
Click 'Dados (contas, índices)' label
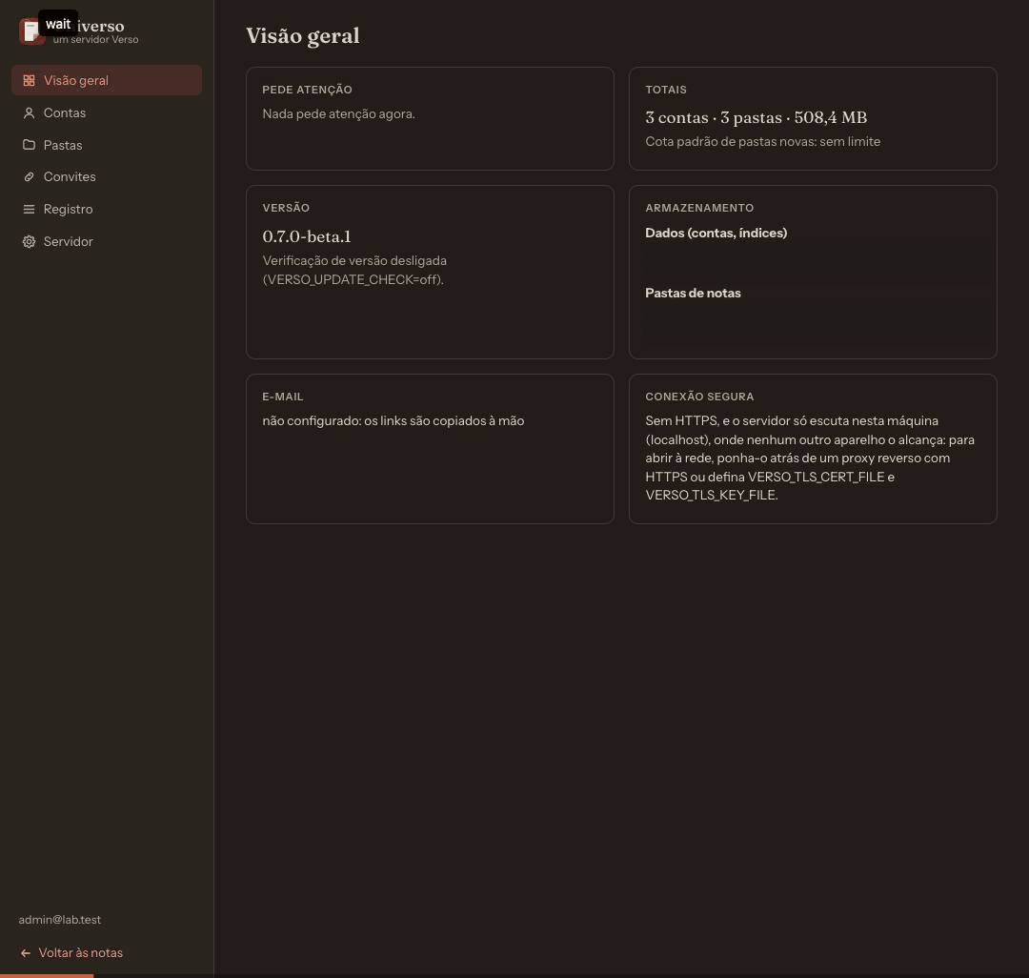(x=716, y=233)
